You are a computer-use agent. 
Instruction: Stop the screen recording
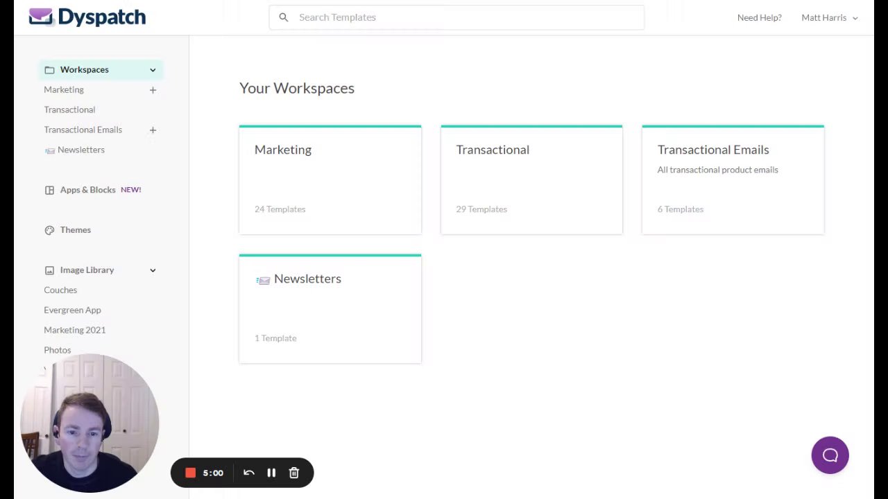pyautogui.click(x=190, y=473)
